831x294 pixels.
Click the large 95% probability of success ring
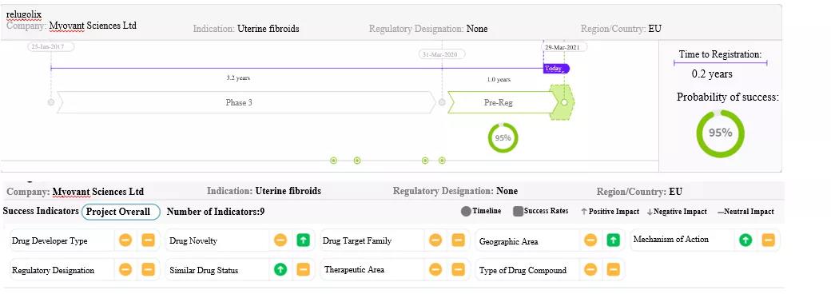pyautogui.click(x=720, y=133)
